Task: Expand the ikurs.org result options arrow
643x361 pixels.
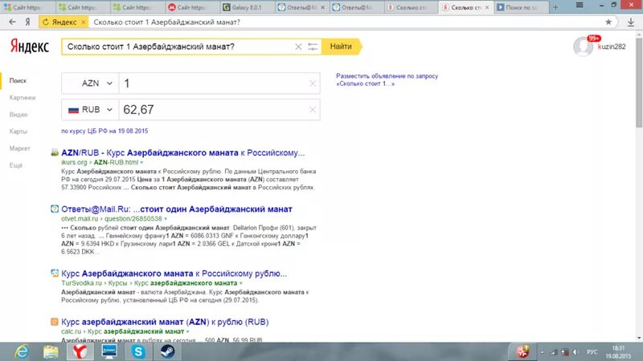Action: coord(142,163)
